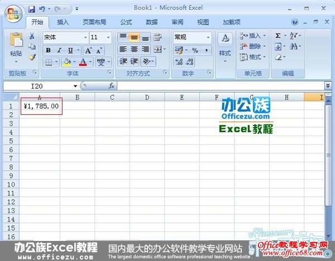Screen dimensions: 335x261
Task: Open number format dropdown 常规
Action: point(208,37)
